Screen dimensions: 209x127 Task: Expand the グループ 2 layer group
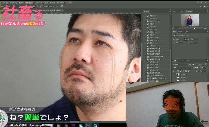176,78
